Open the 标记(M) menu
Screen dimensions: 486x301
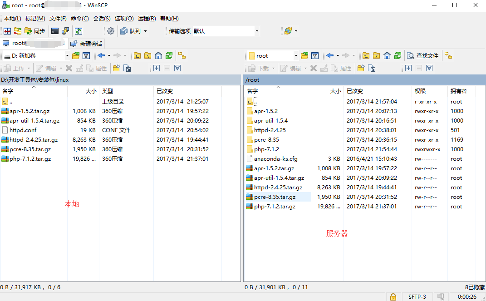pyautogui.click(x=35, y=19)
